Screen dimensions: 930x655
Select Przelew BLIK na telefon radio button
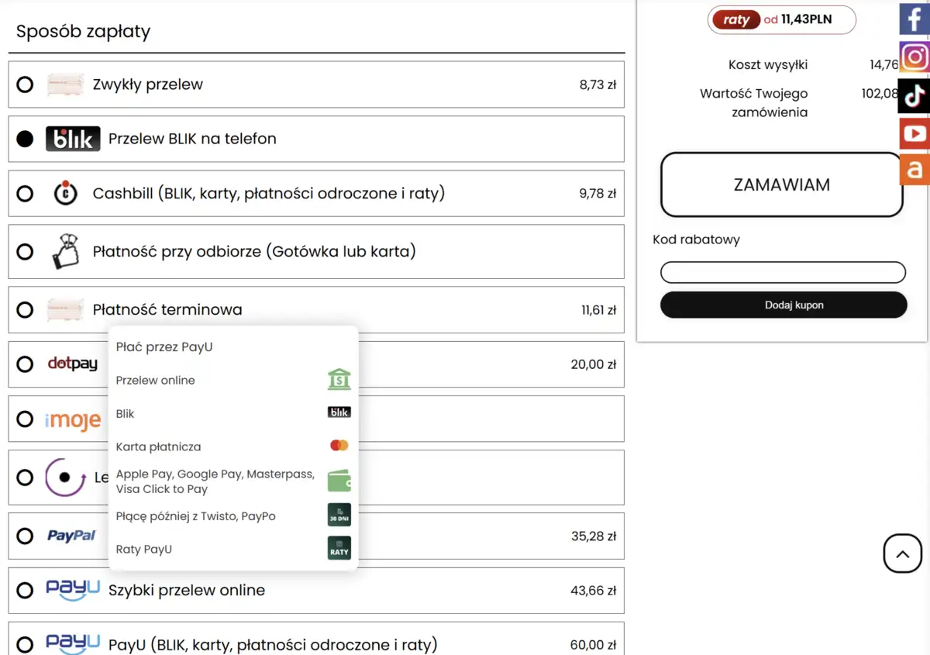pyautogui.click(x=25, y=139)
